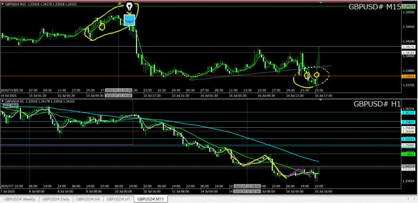Click the 1.35636 price label on H1
418x203 pixels.
408,128
